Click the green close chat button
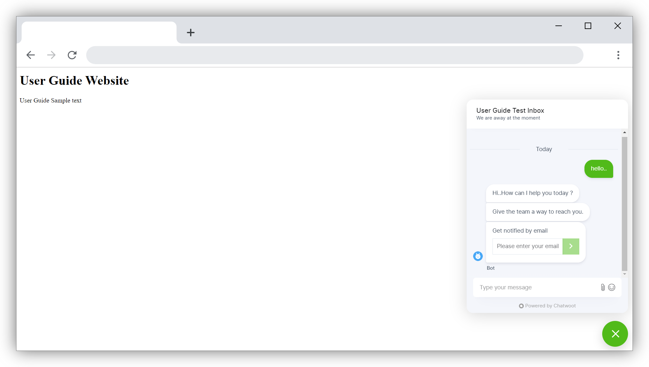Screen dimensions: 649x367 (x=615, y=333)
